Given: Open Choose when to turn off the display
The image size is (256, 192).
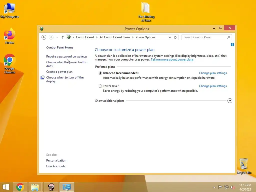Looking at the screenshot, I should click(x=65, y=79).
